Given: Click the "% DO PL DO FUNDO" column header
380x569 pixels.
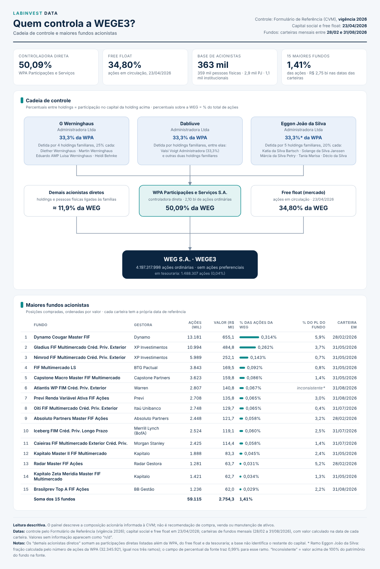Looking at the screenshot, I should pyautogui.click(x=314, y=325).
